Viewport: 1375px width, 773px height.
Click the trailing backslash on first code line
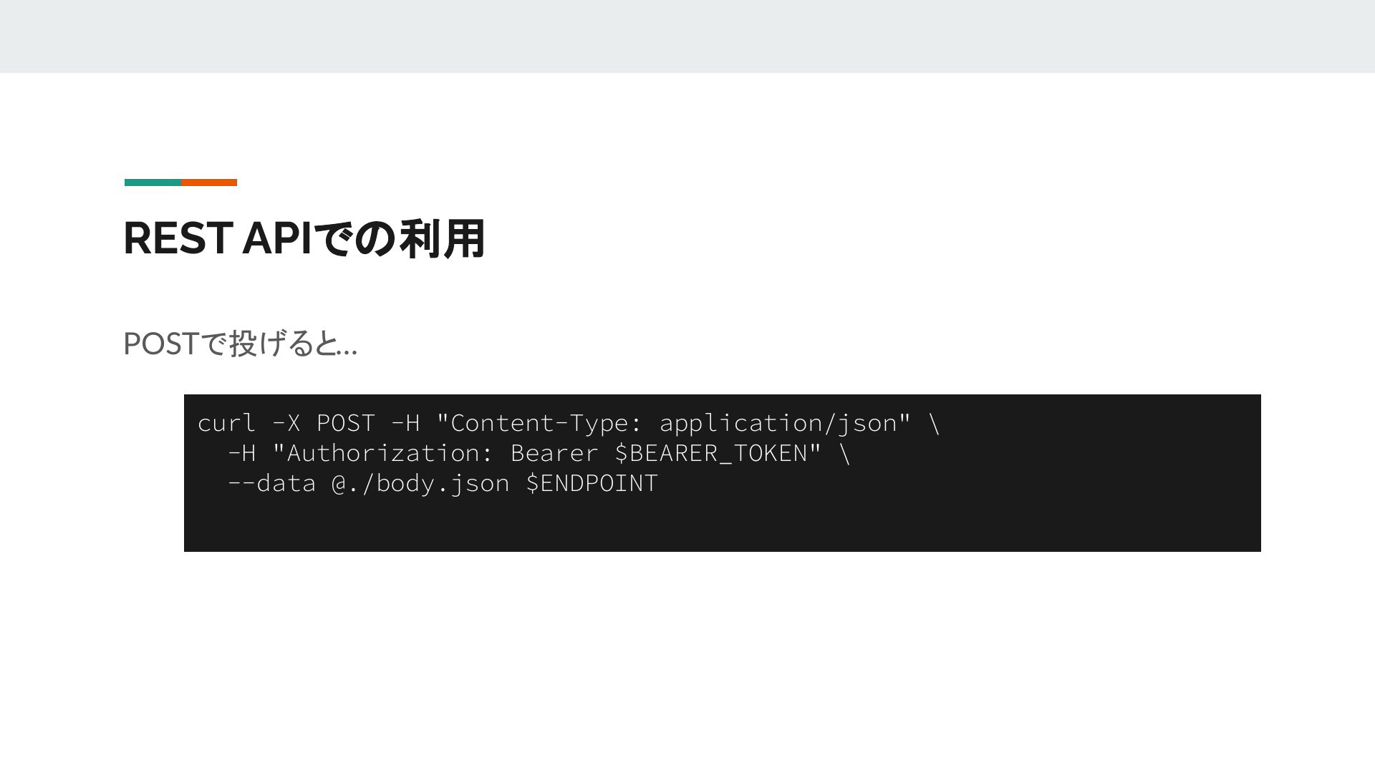(934, 423)
